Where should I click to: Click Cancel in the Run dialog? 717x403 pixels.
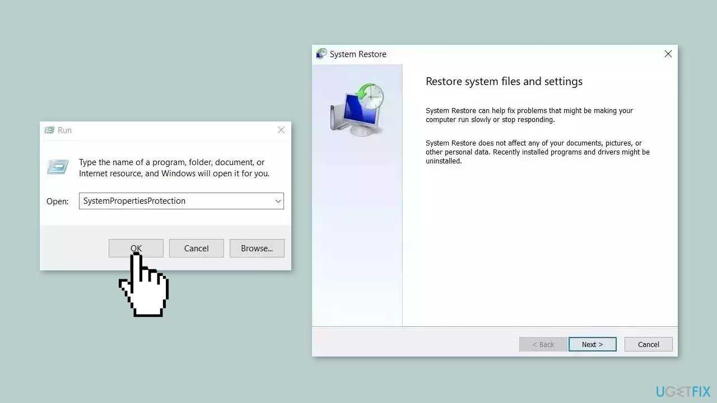(197, 248)
